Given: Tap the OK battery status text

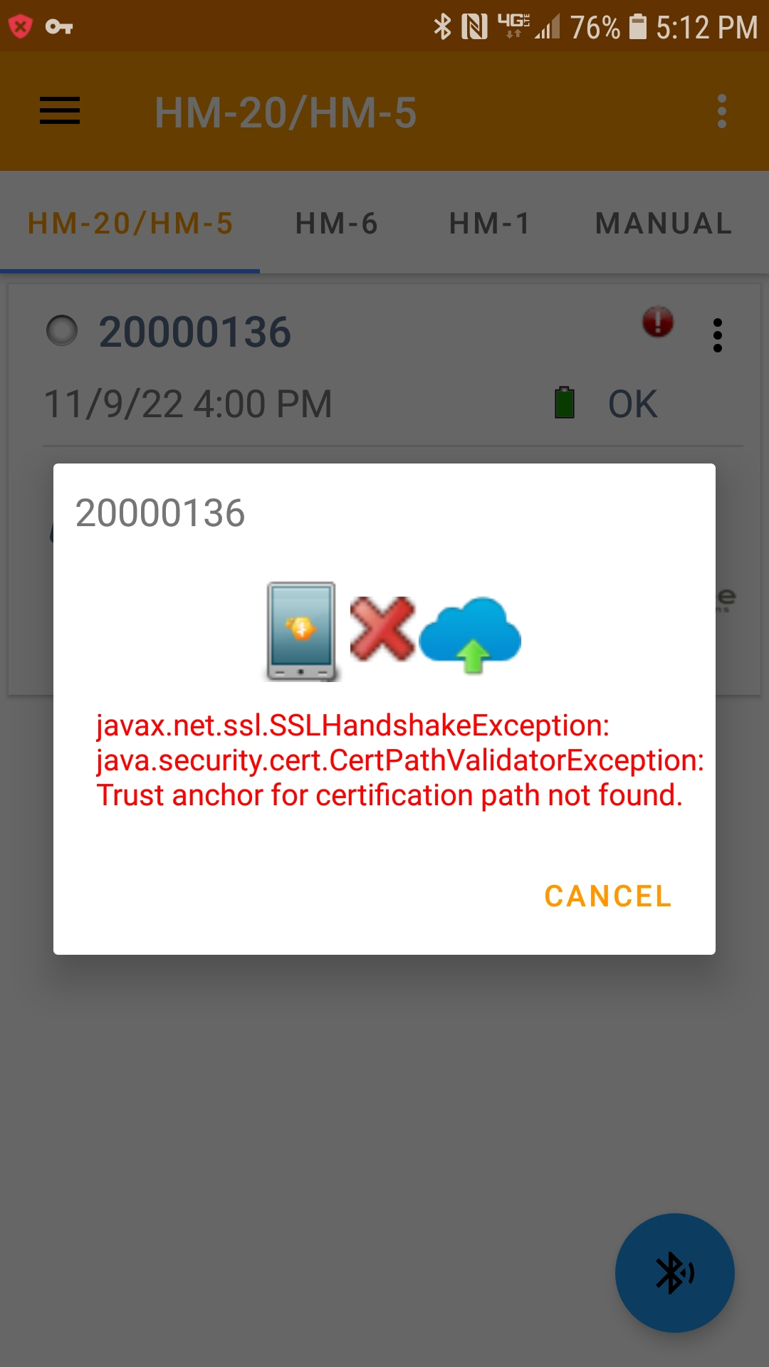Looking at the screenshot, I should pos(632,404).
